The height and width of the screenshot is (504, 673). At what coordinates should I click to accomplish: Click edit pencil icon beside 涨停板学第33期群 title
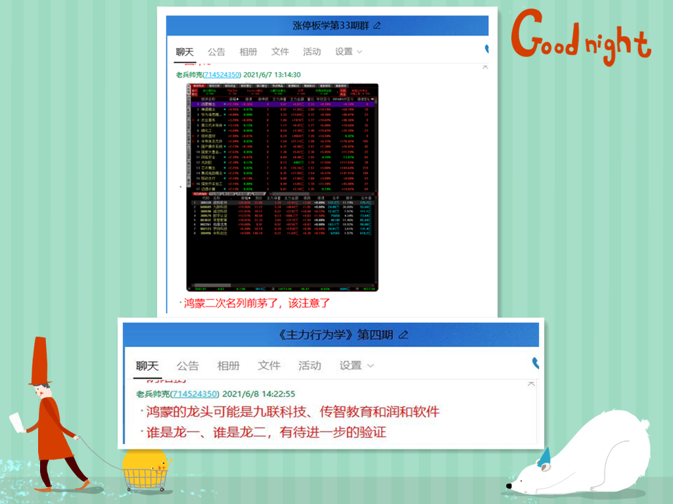tap(377, 26)
